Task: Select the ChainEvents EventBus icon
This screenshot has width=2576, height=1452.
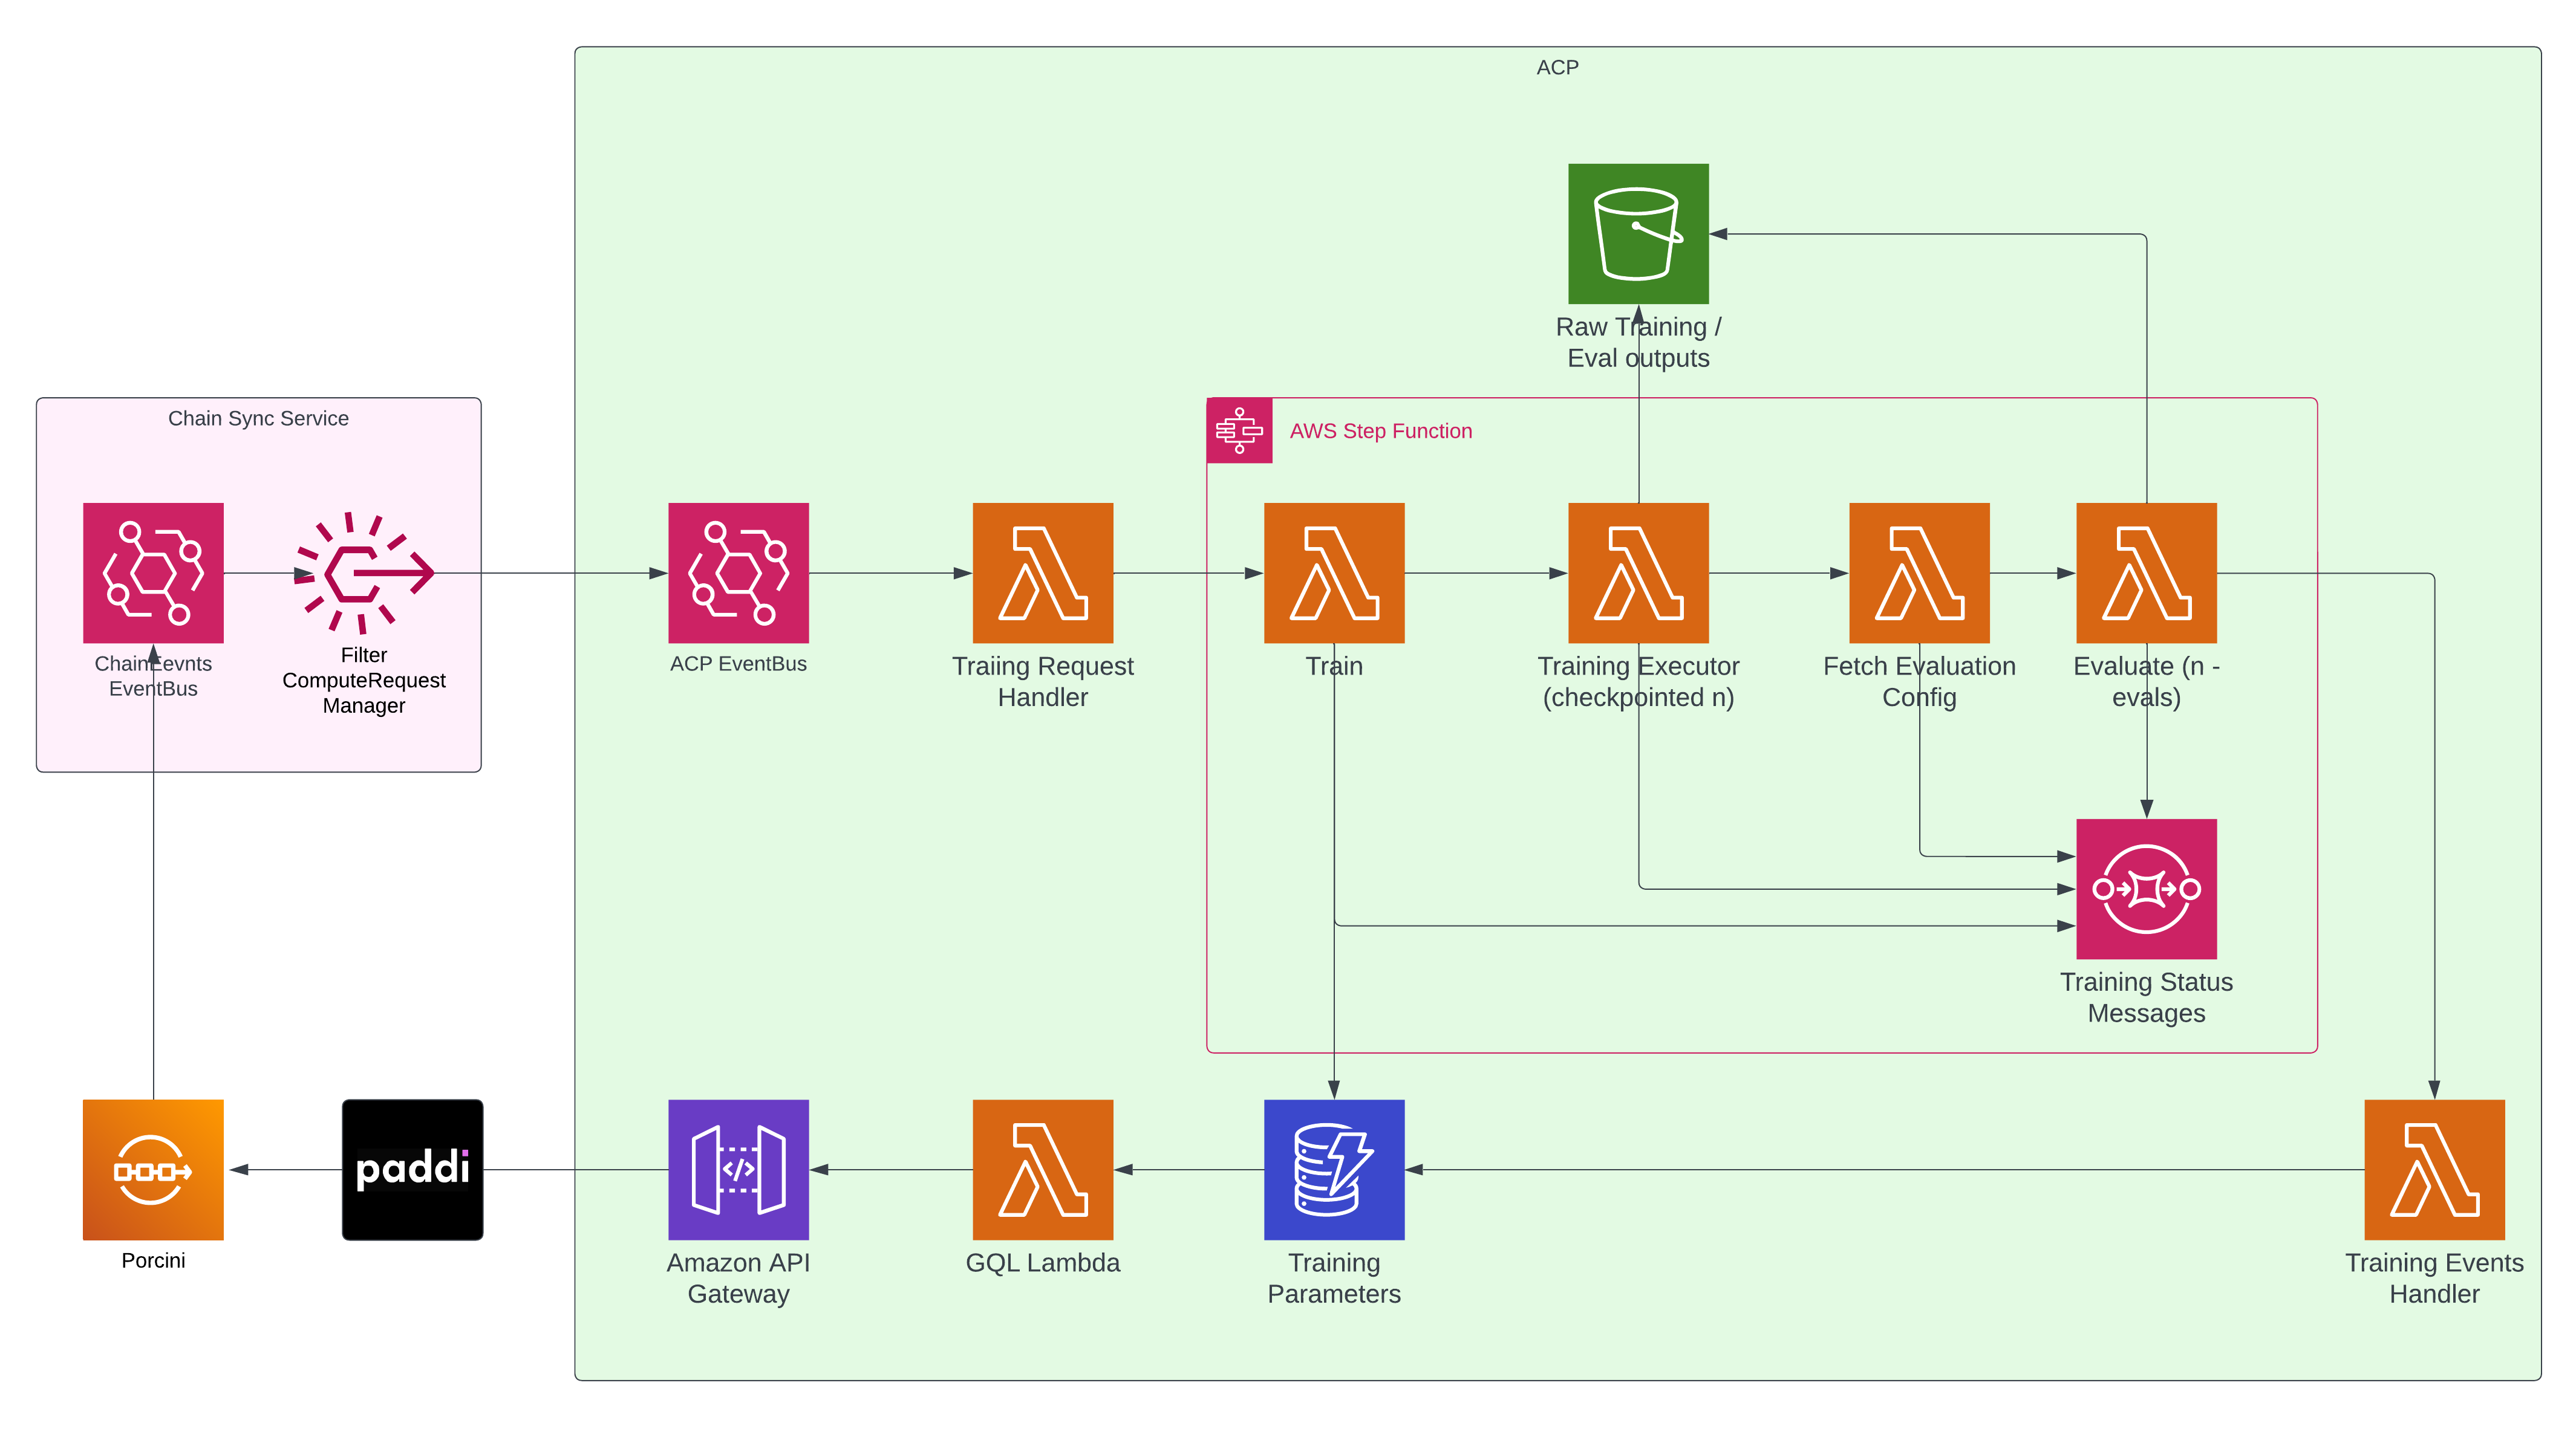Action: (x=153, y=572)
